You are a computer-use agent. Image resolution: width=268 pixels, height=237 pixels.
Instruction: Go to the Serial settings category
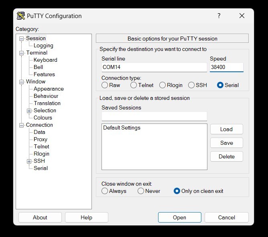[41, 168]
